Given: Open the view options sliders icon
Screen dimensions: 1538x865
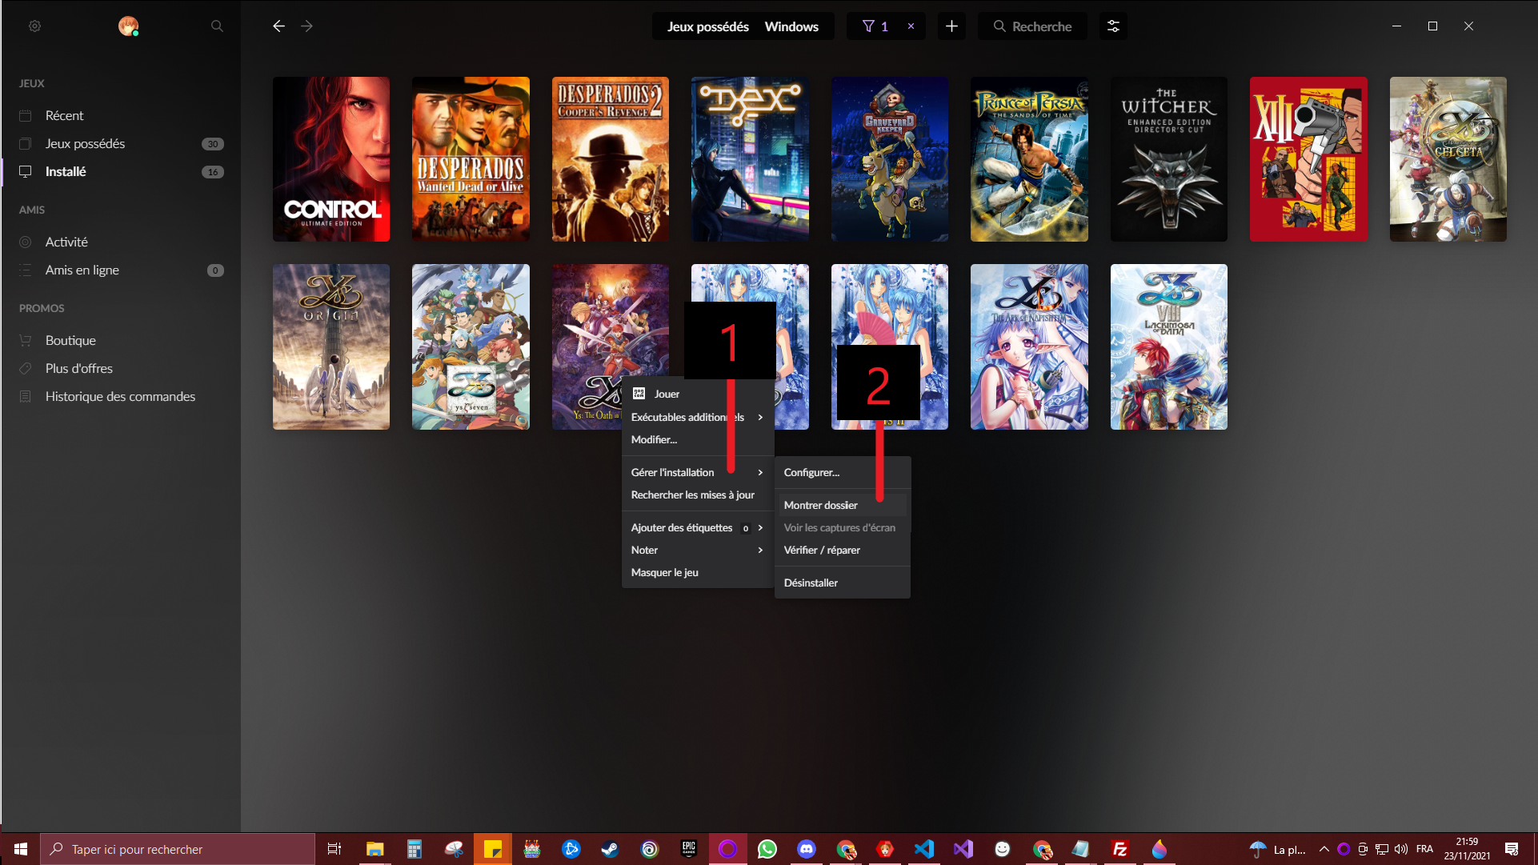Looking at the screenshot, I should (x=1113, y=26).
